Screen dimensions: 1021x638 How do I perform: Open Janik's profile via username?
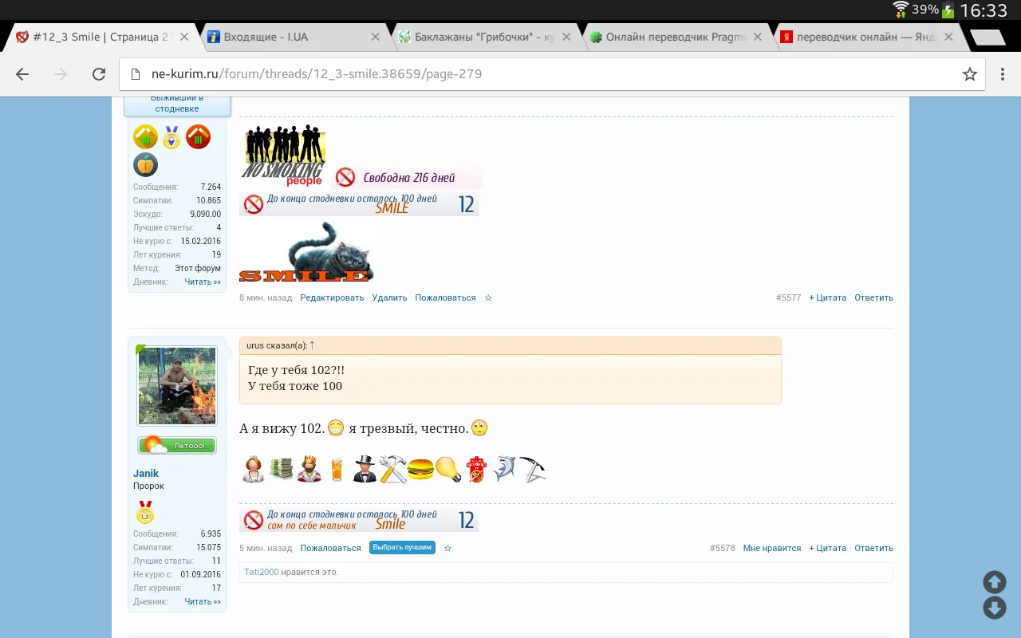click(x=146, y=473)
